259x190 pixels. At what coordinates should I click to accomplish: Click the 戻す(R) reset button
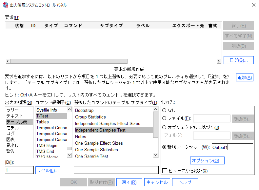tap(129, 182)
